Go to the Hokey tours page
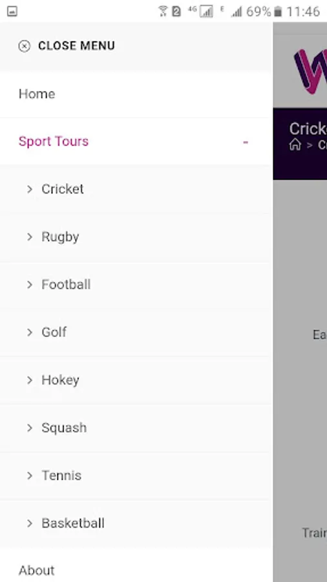 (61, 380)
